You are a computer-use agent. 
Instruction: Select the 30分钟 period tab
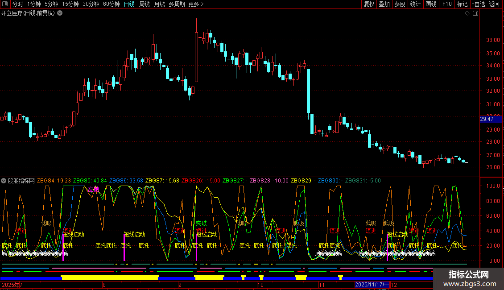(x=91, y=4)
